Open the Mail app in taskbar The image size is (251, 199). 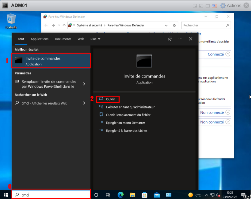[x=156, y=195]
